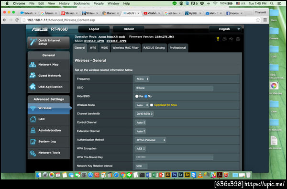This screenshot has height=189, width=287.
Task: Click the firmware version link
Action: click(x=165, y=37)
